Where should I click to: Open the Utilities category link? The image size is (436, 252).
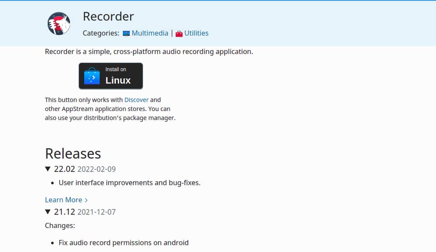click(x=196, y=33)
